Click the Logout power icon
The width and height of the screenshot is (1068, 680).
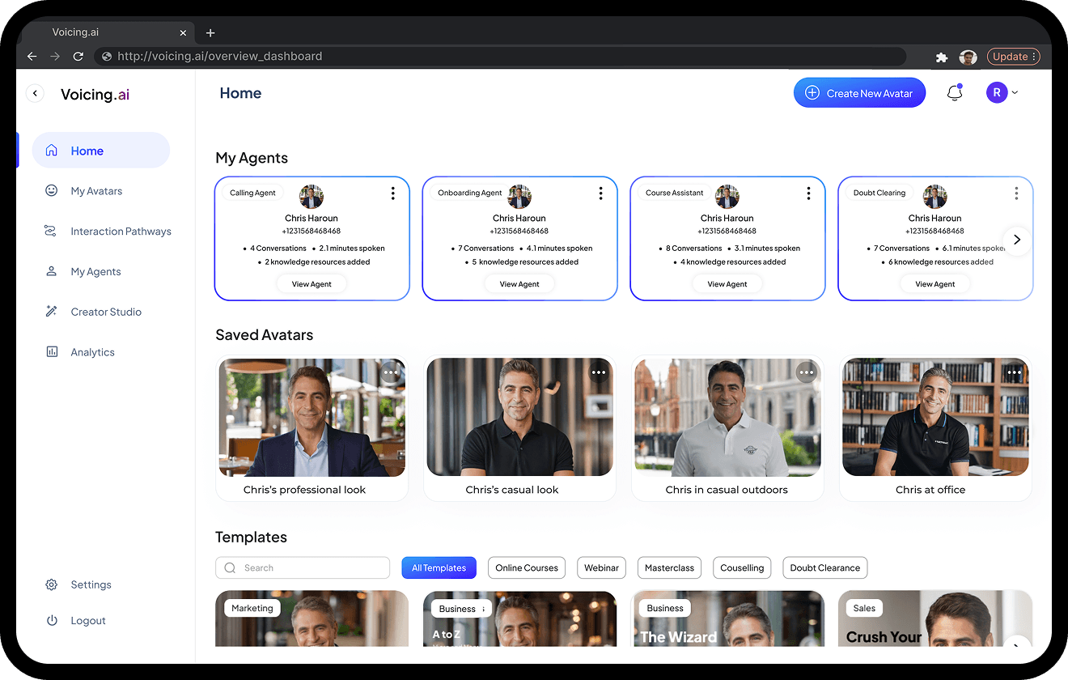coord(52,621)
